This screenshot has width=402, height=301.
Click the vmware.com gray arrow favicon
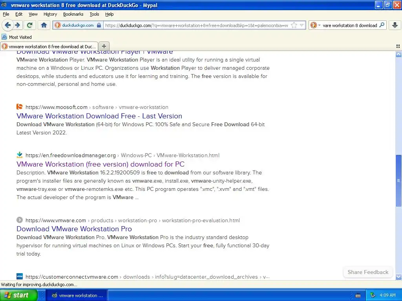point(20,220)
